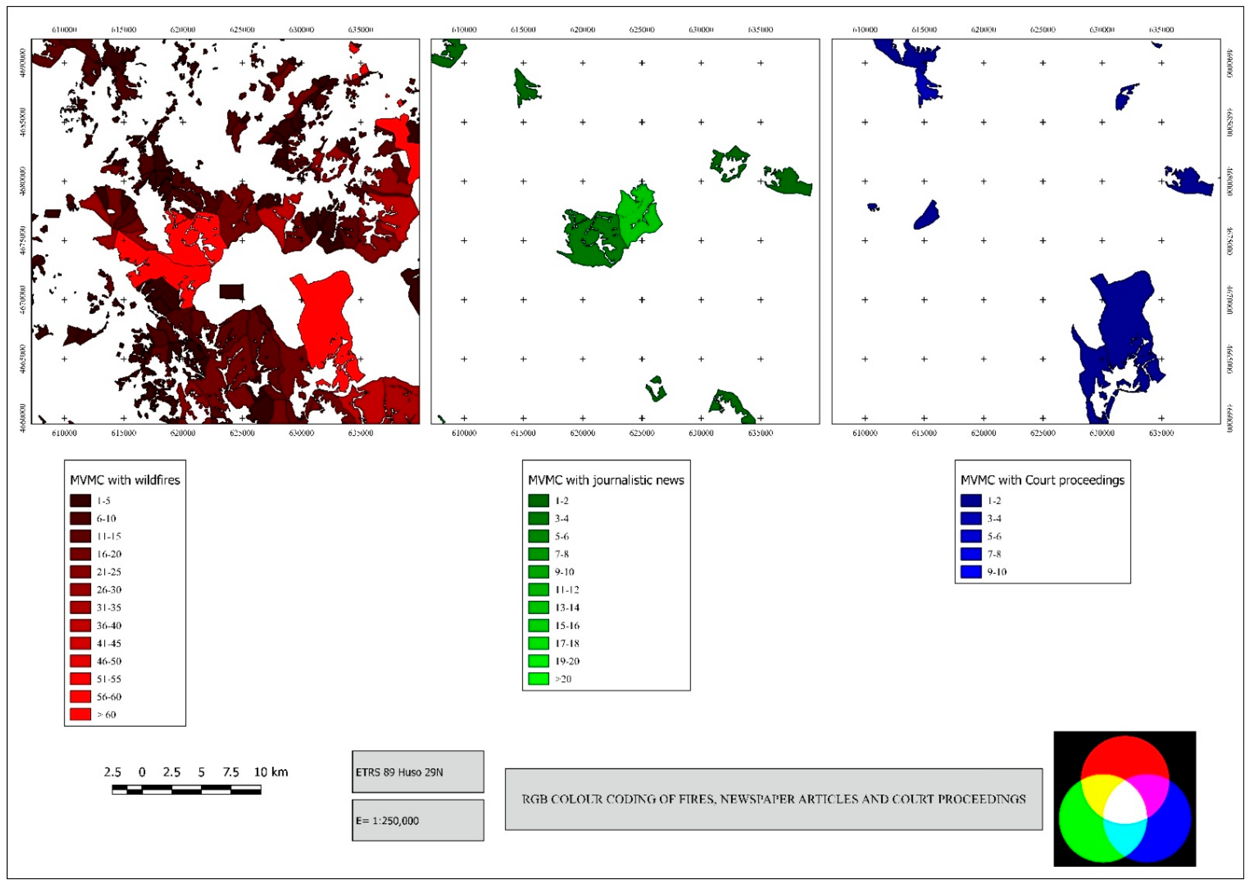Click the 1-5 wildfires dark swatch
This screenshot has width=1249, height=881.
click(81, 501)
